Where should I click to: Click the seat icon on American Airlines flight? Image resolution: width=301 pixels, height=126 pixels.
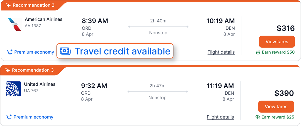(10, 52)
